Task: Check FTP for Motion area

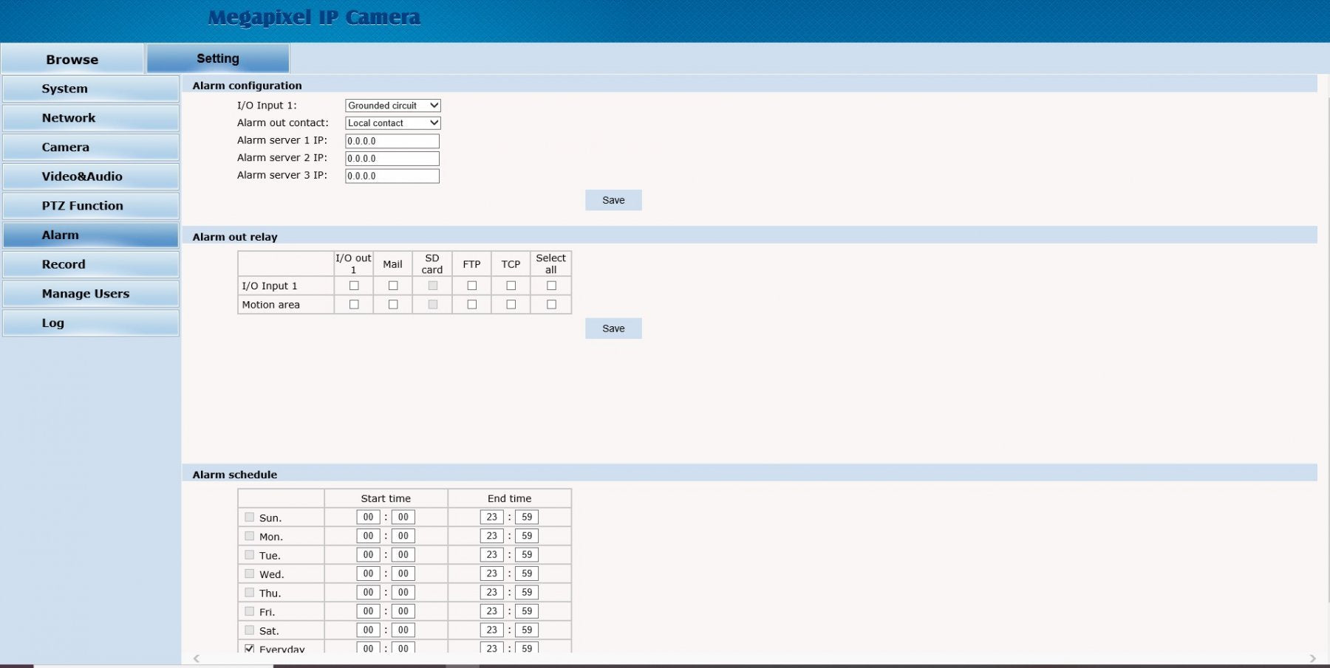Action: (472, 304)
